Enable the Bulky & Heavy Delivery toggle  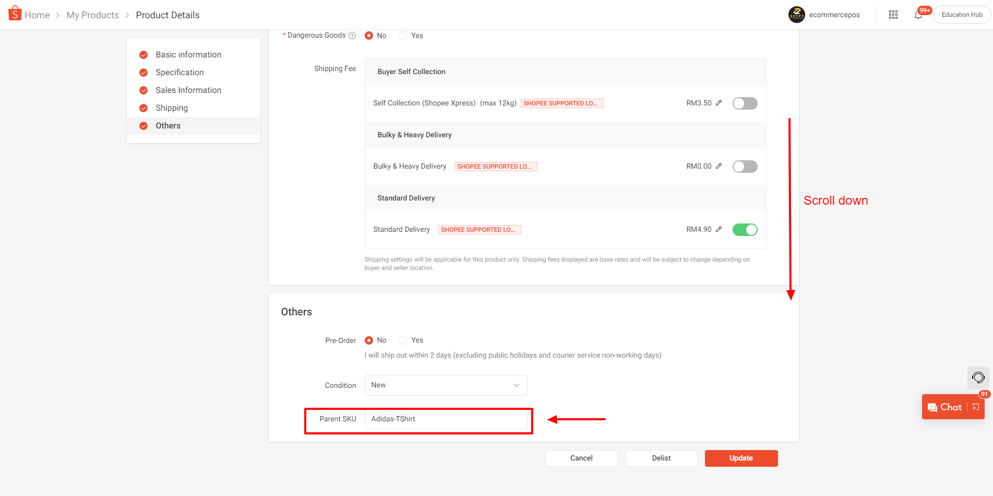tap(745, 167)
